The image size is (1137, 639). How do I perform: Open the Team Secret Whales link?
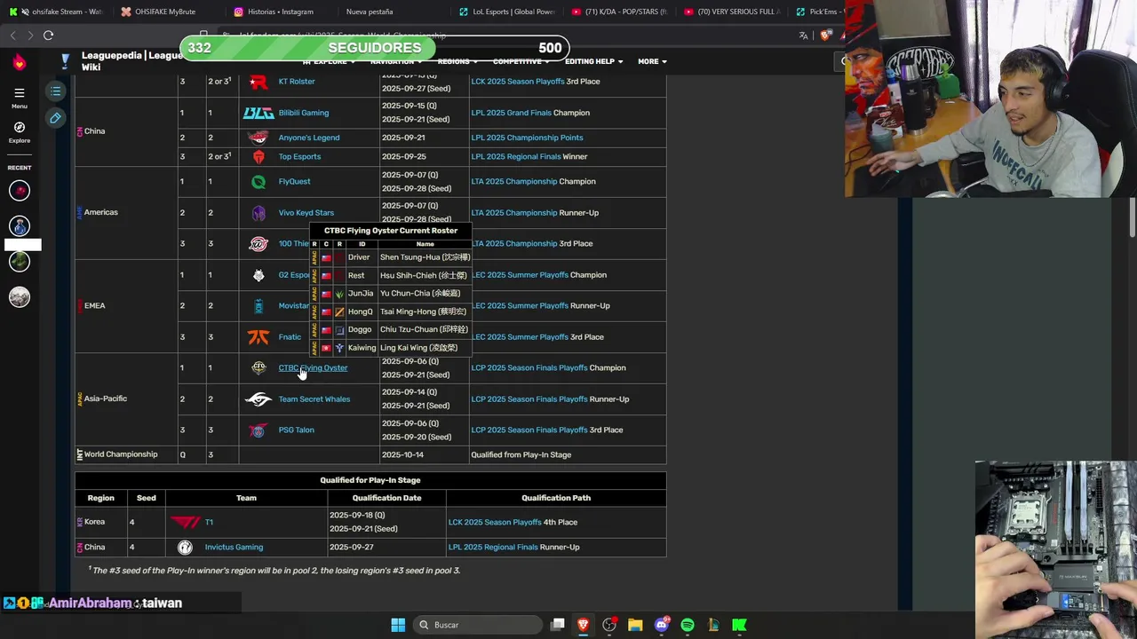(314, 399)
